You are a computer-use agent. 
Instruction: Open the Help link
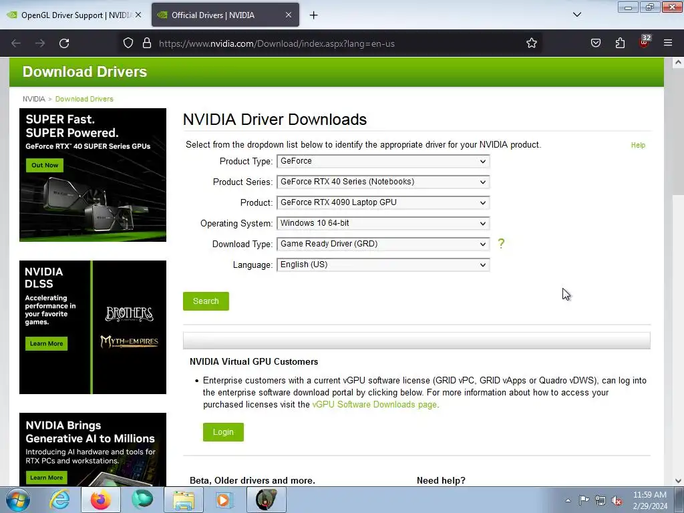(x=638, y=145)
